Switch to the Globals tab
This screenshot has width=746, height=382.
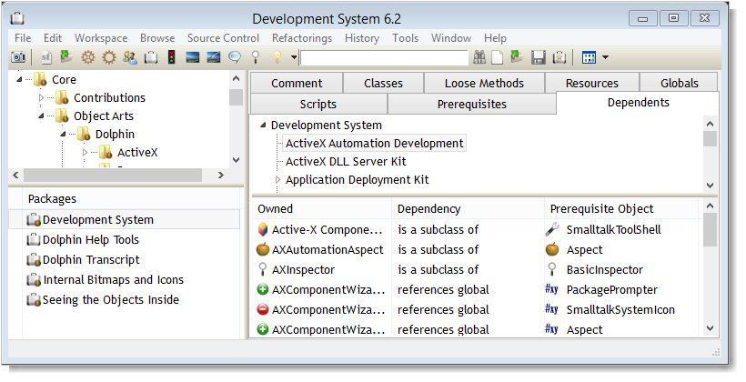679,83
